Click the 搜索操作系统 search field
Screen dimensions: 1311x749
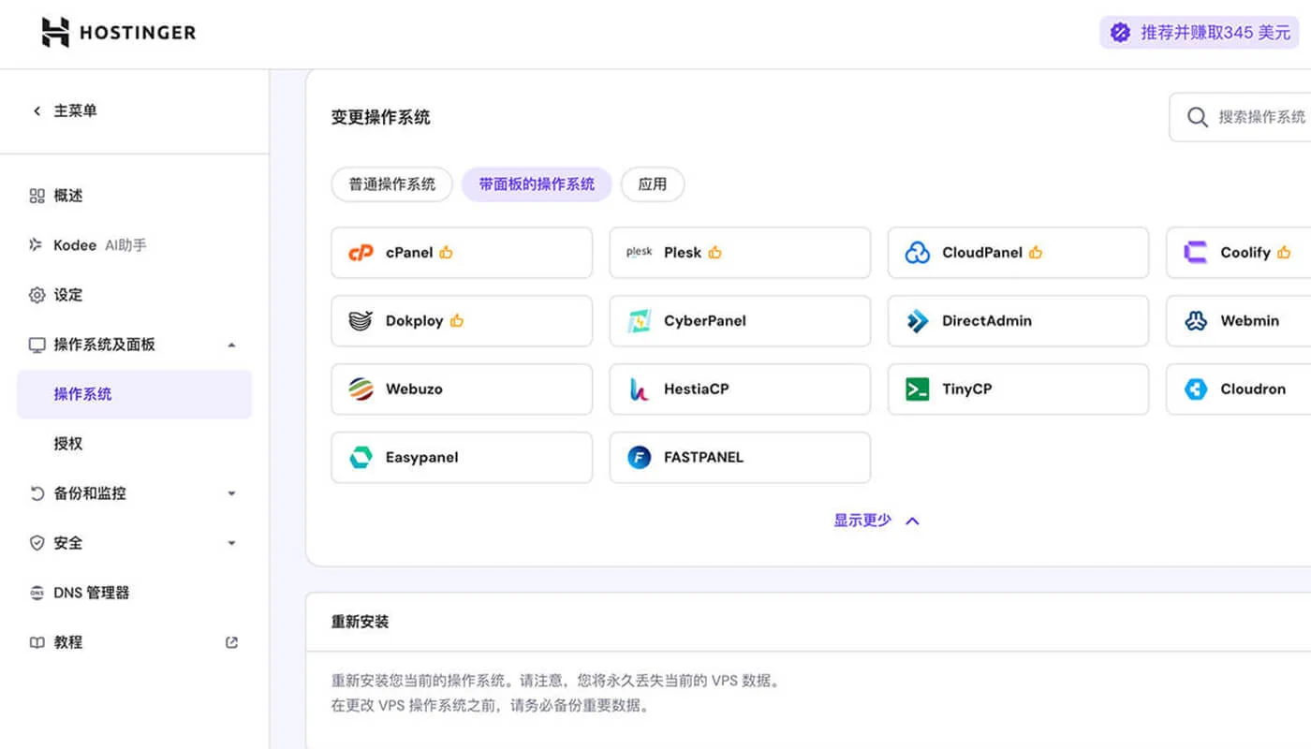tap(1255, 117)
